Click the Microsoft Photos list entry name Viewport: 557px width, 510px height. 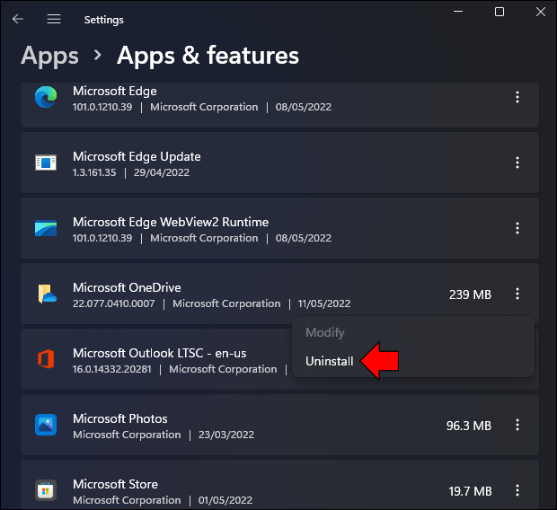click(x=120, y=418)
